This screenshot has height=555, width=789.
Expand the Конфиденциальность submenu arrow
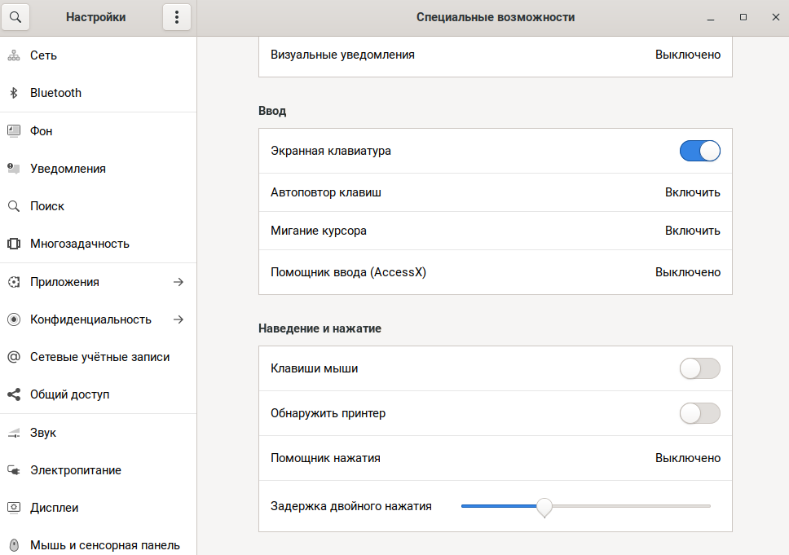point(179,319)
